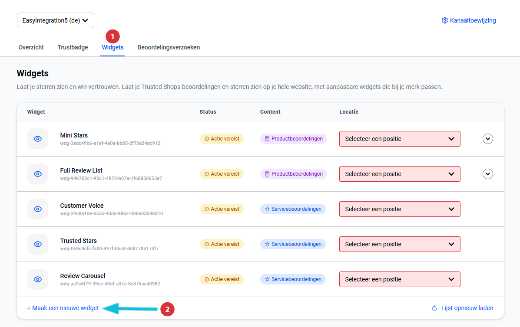Viewport: 520px width, 327px height.
Task: Select a position for Review Carousel
Action: 399,279
